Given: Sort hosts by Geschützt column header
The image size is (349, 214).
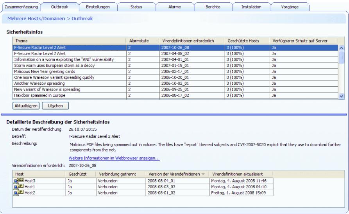Looking at the screenshot, I should click(x=81, y=174).
